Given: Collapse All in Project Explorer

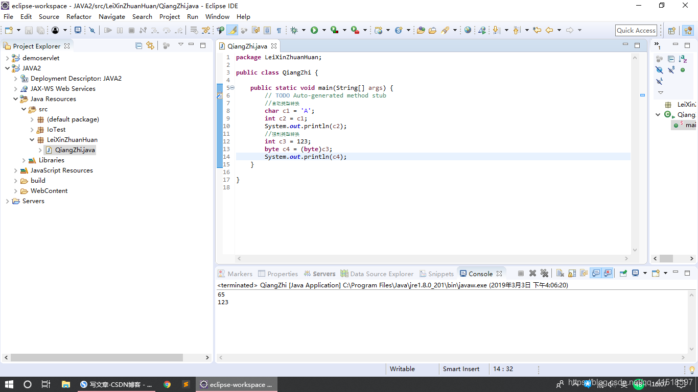Looking at the screenshot, I should (138, 45).
